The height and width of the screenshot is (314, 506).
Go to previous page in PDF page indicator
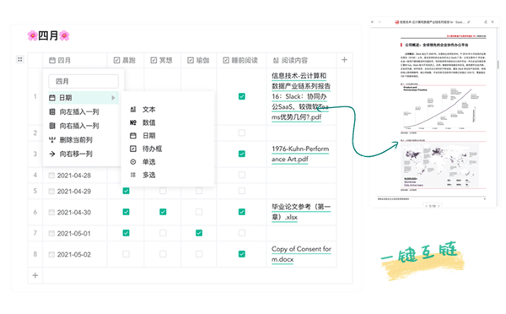tap(426, 206)
